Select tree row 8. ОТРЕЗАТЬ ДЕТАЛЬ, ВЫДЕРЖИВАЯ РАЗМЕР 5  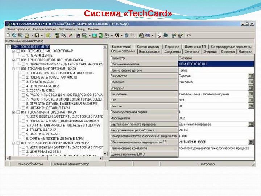coord(62,103)
